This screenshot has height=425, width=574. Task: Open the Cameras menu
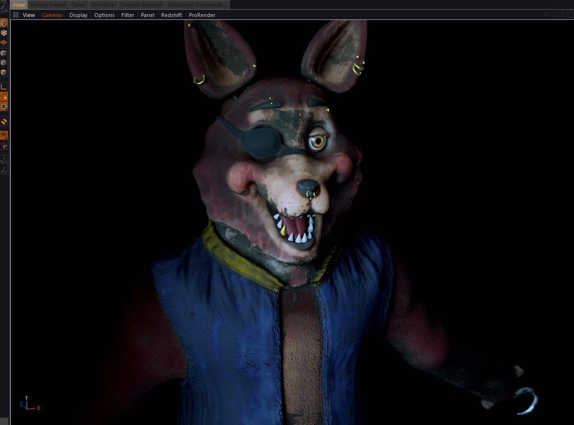[x=52, y=15]
